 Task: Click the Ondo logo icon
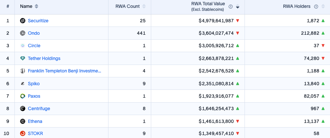pyautogui.click(x=23, y=33)
